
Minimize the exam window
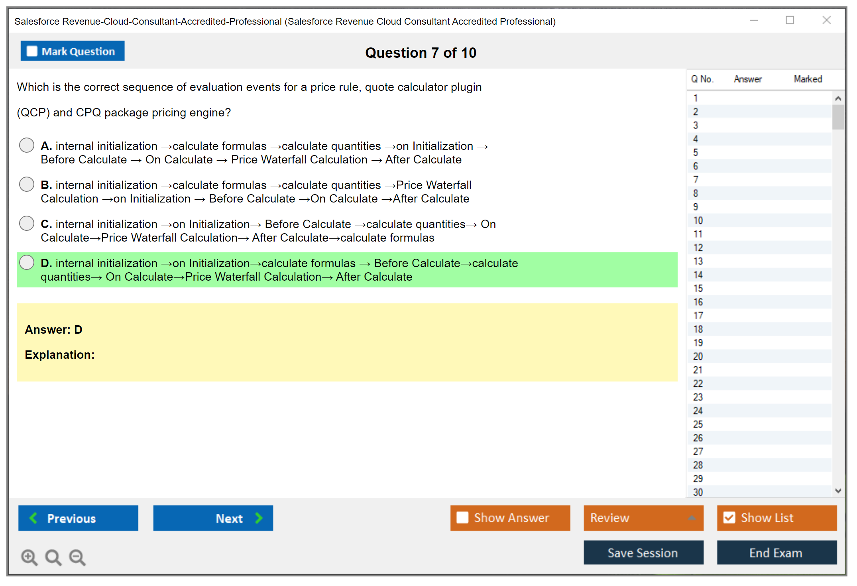(x=754, y=20)
